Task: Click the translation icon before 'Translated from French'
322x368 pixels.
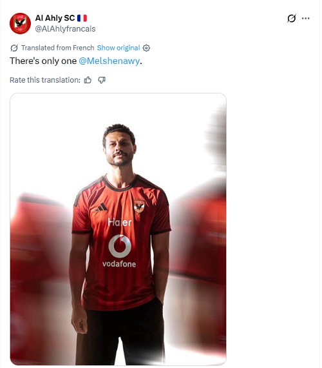Action: (x=14, y=48)
